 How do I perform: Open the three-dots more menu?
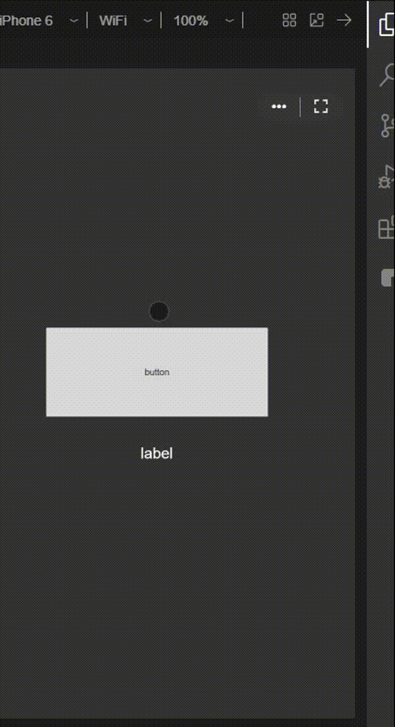279,106
